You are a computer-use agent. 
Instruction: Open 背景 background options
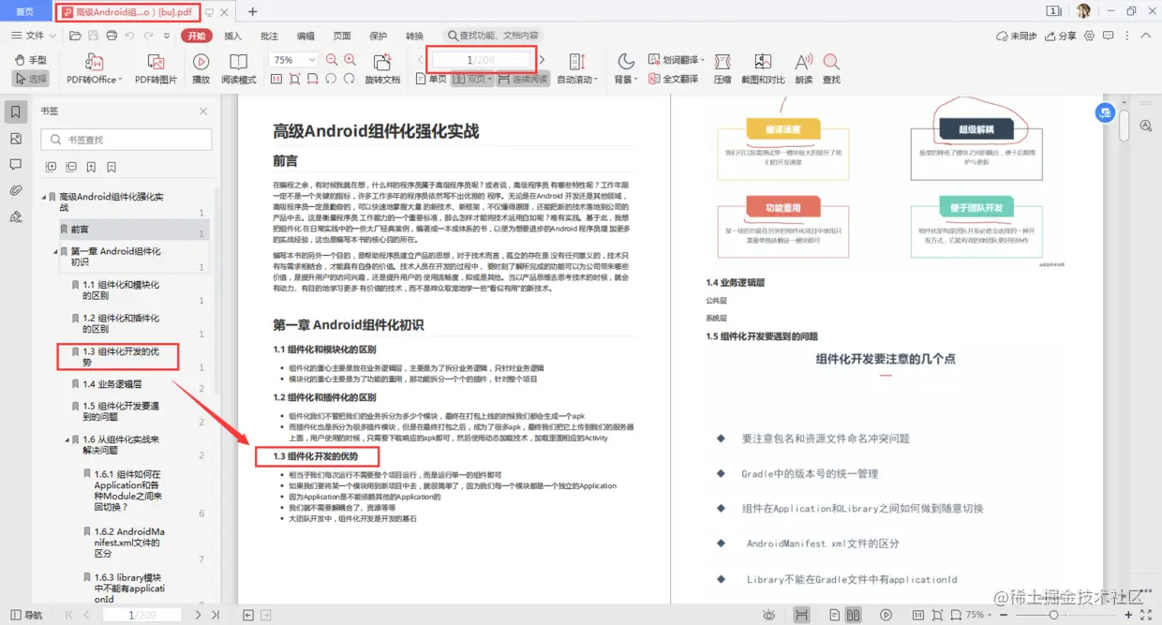click(x=625, y=68)
